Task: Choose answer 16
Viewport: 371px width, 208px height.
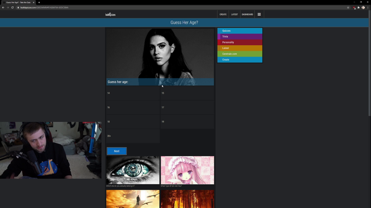Action: [133, 107]
